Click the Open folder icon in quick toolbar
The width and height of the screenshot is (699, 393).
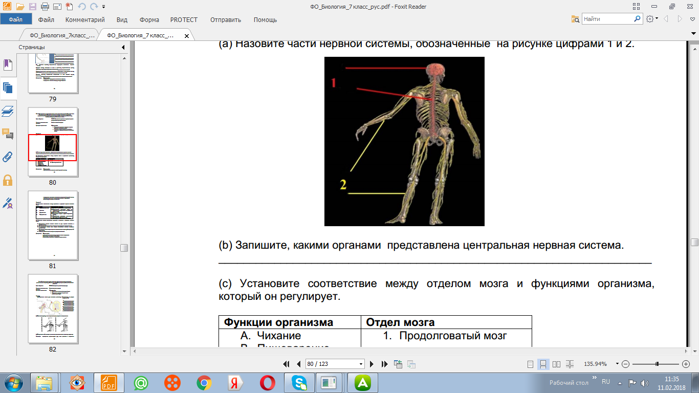(x=20, y=7)
